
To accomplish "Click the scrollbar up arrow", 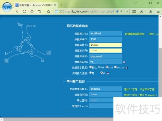I will click(x=160, y=16).
